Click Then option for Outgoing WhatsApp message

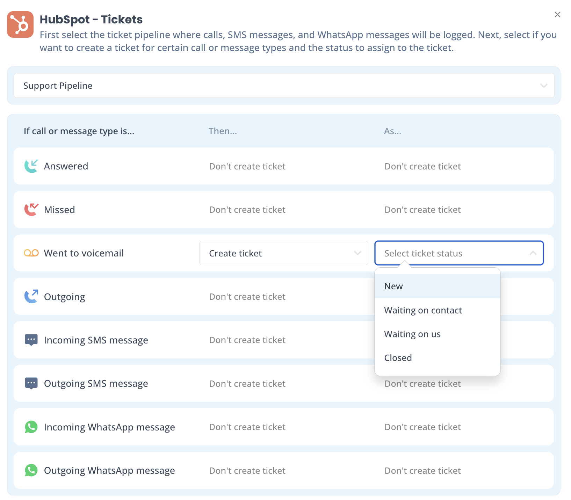tap(247, 471)
